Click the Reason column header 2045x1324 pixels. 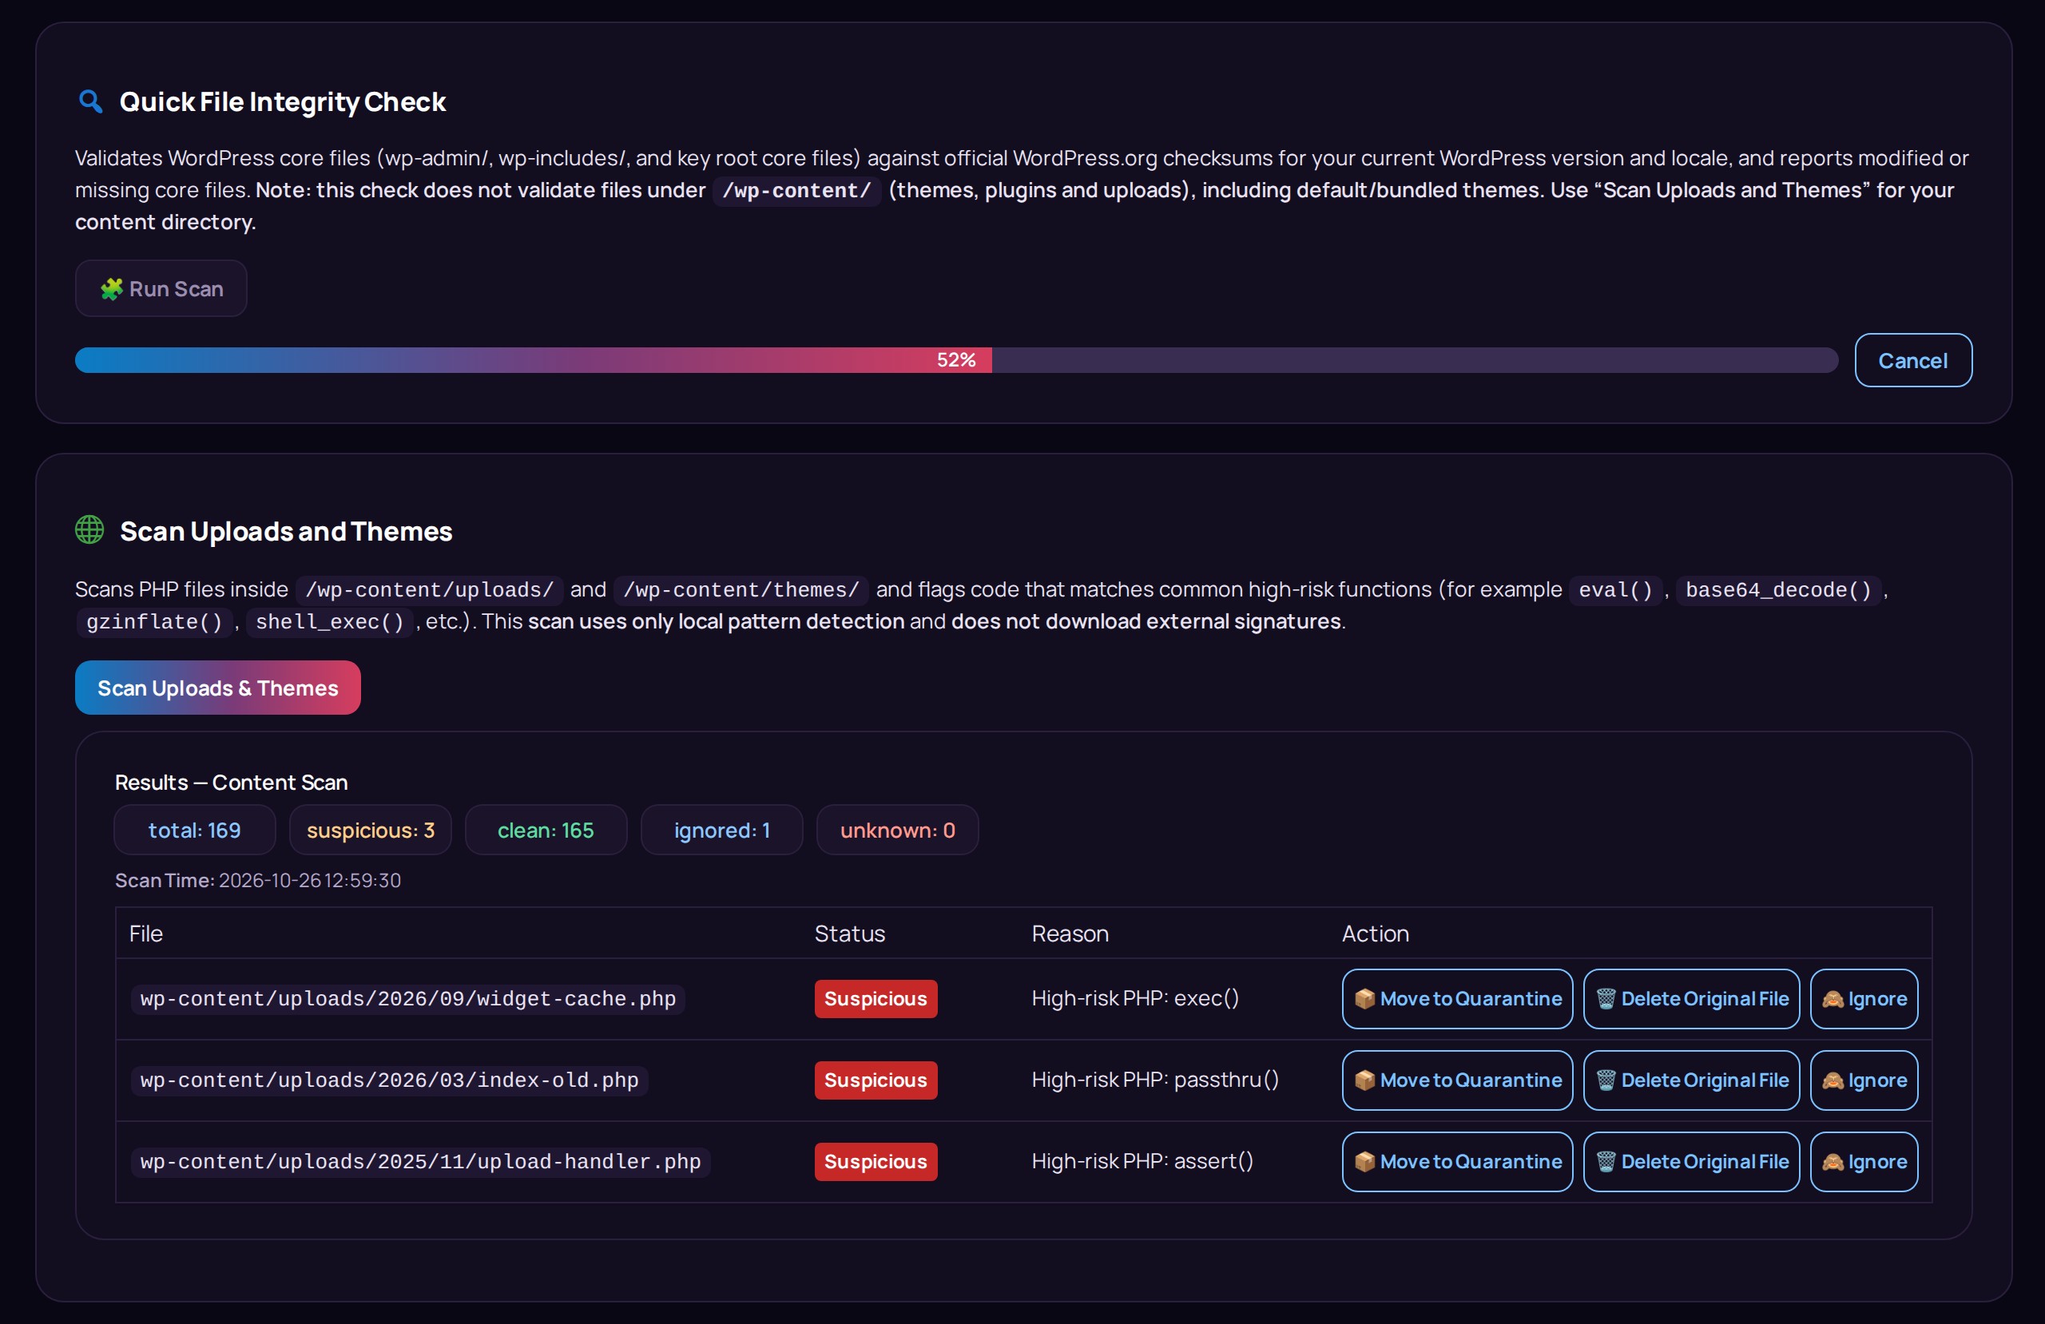1070,934
